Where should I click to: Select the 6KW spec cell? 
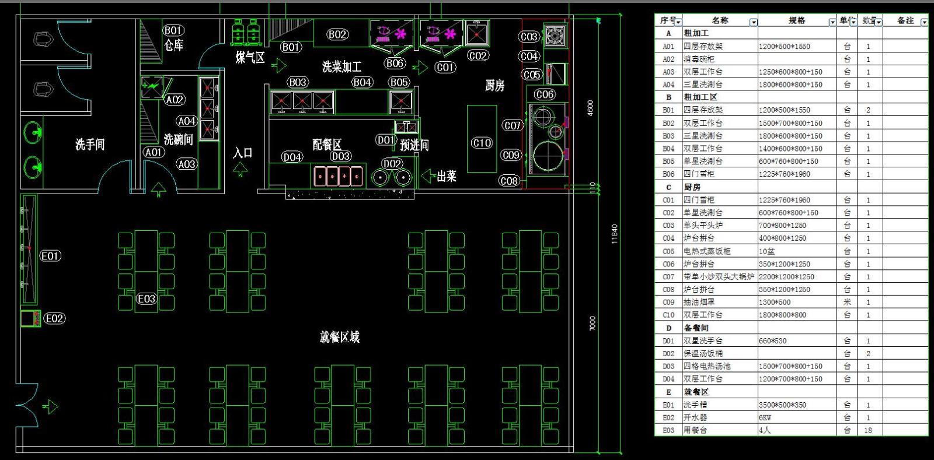[797, 417]
